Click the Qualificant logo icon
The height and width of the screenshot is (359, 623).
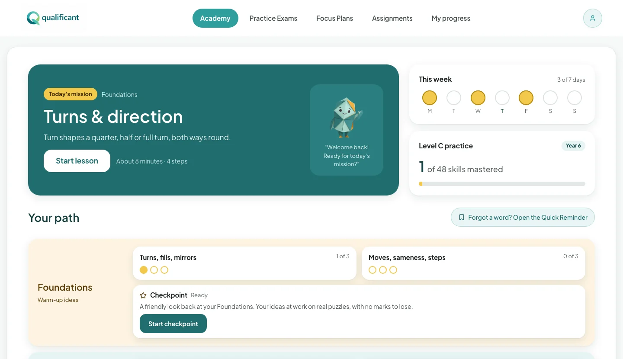pos(33,18)
